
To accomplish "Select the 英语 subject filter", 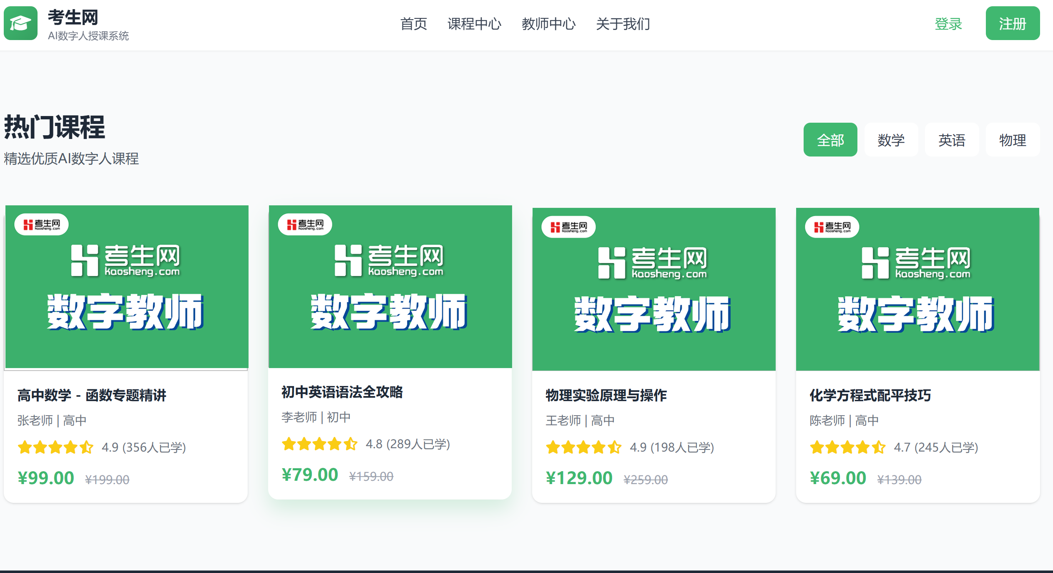I will pos(952,140).
